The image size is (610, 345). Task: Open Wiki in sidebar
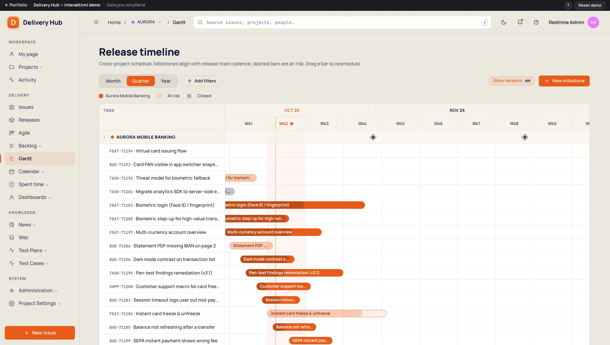tap(40, 238)
